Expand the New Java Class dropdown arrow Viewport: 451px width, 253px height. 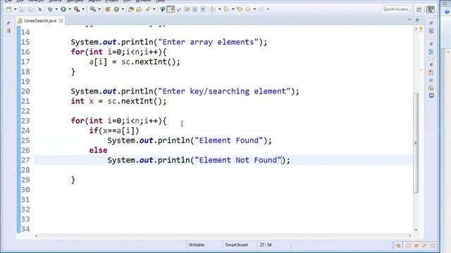click(123, 9)
